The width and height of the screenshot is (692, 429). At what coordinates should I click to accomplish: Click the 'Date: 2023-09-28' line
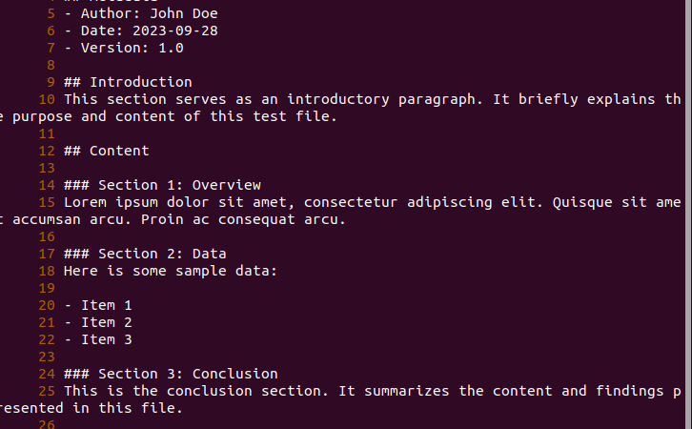(x=149, y=31)
